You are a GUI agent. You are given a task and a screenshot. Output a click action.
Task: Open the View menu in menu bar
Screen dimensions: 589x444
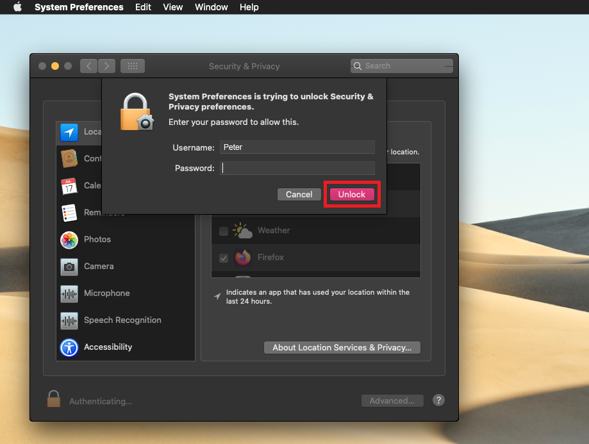click(173, 7)
